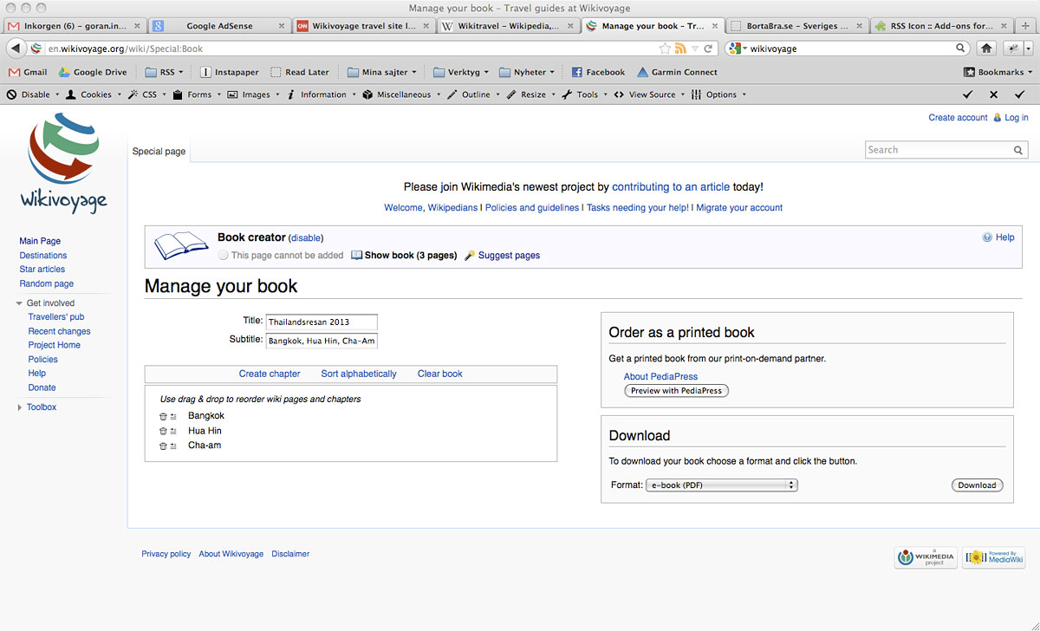Click the browser search magnifier icon
The image size is (1040, 631).
961,49
